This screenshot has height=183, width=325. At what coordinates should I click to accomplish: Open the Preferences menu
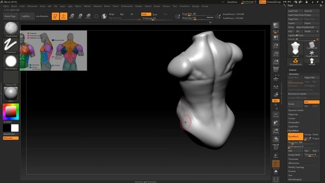click(127, 6)
